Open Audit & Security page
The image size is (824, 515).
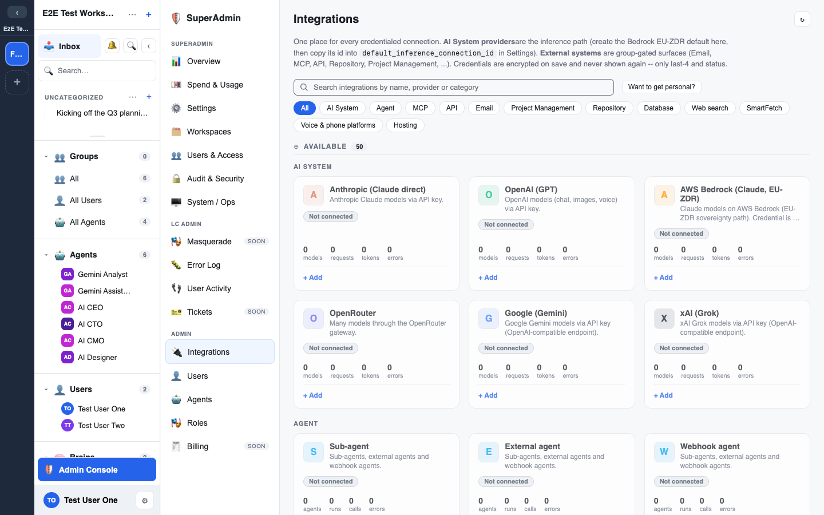pos(220,179)
